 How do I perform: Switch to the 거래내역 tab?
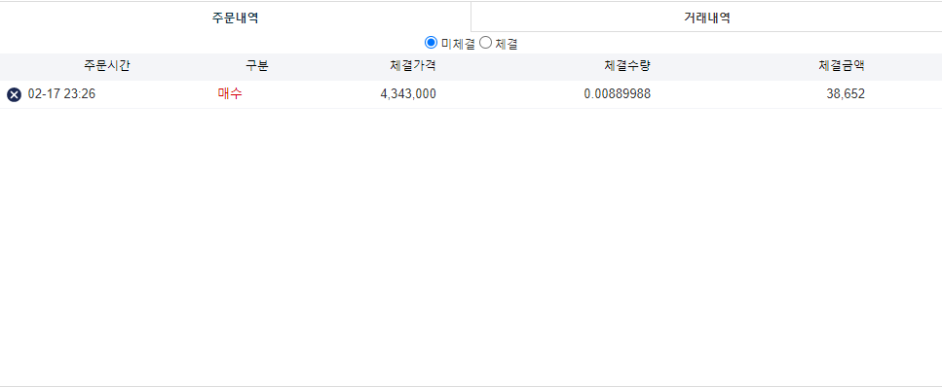(706, 18)
